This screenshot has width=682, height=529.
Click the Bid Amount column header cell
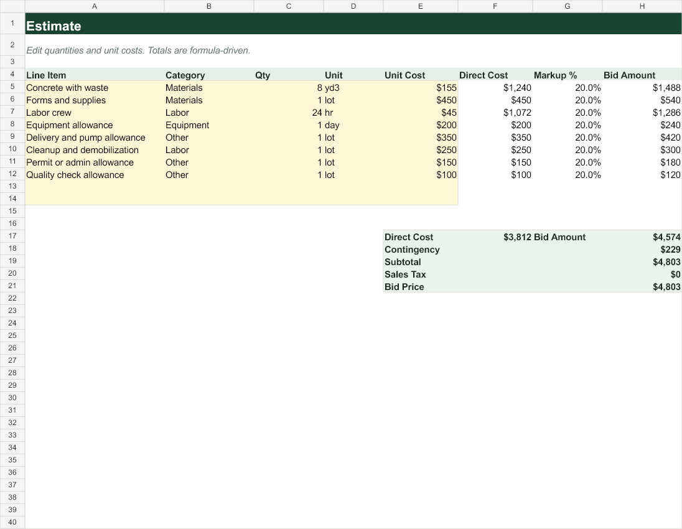pos(642,75)
